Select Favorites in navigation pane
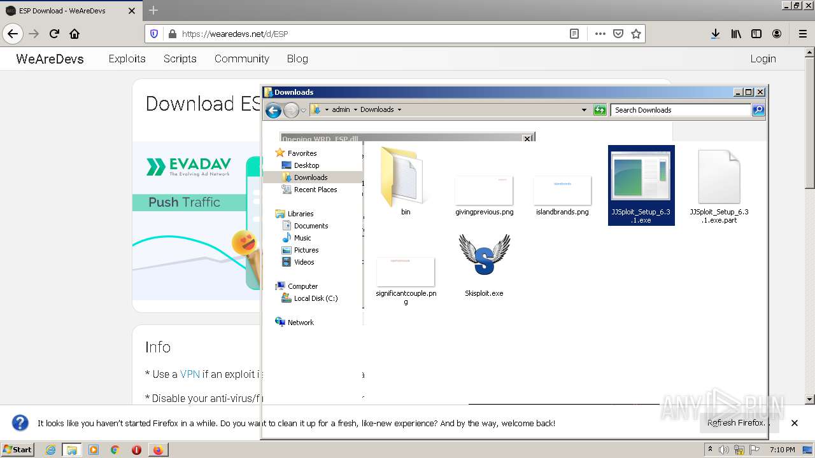The height and width of the screenshot is (458, 815). click(x=302, y=153)
